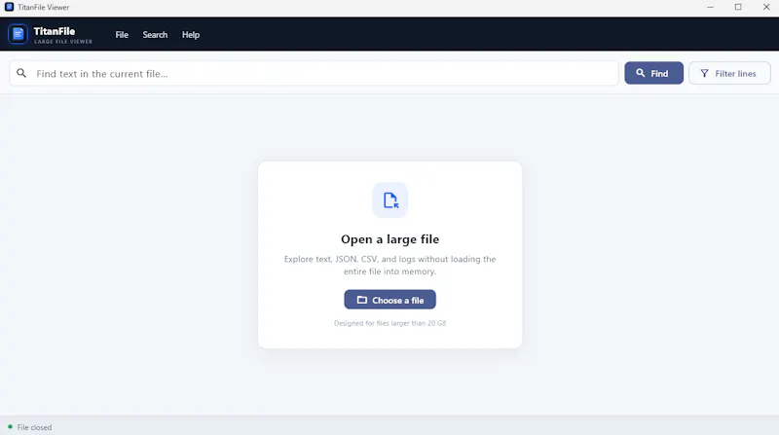Close the TitanFile Viewer window

[766, 7]
